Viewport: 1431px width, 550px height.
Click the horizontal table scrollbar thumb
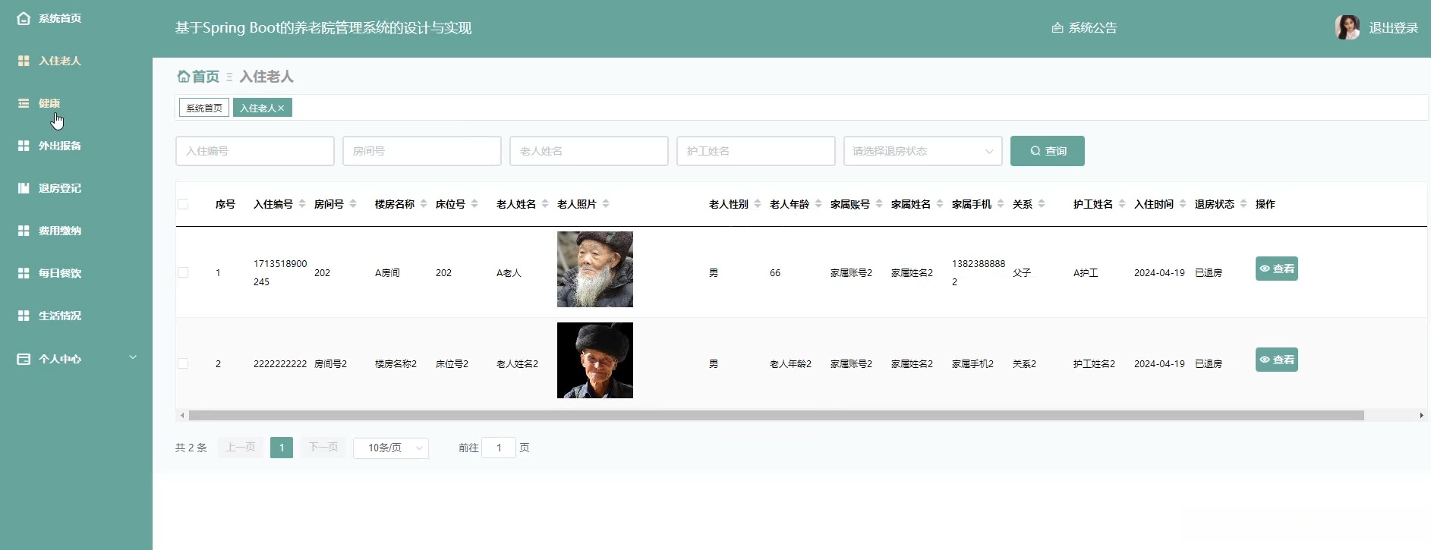[776, 416]
